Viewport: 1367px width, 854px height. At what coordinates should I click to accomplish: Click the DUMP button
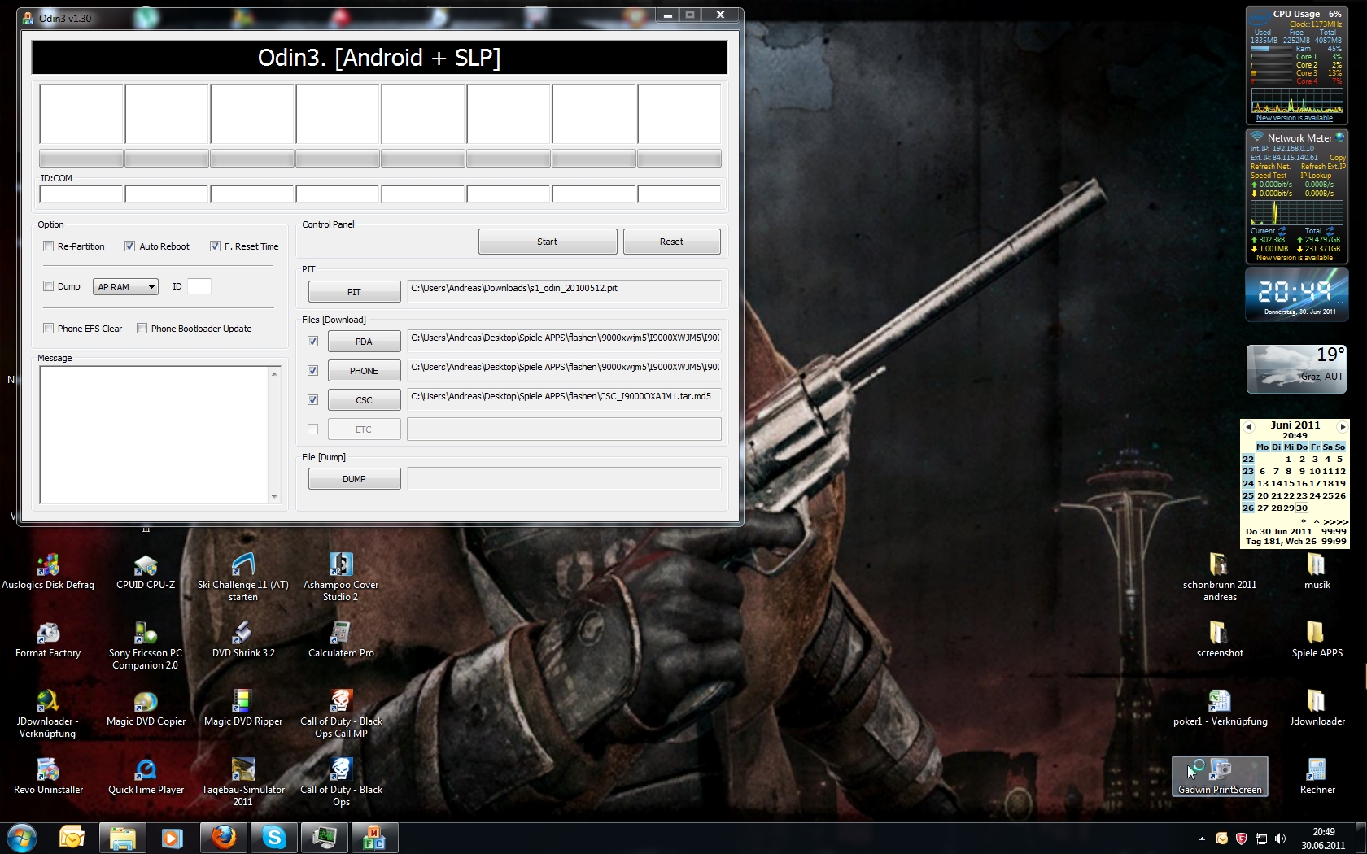354,479
